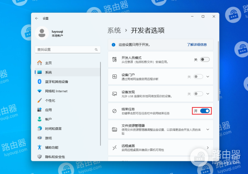Click the Home (主页) house icon
Image resolution: width=248 pixels, height=174 pixels.
40,63
